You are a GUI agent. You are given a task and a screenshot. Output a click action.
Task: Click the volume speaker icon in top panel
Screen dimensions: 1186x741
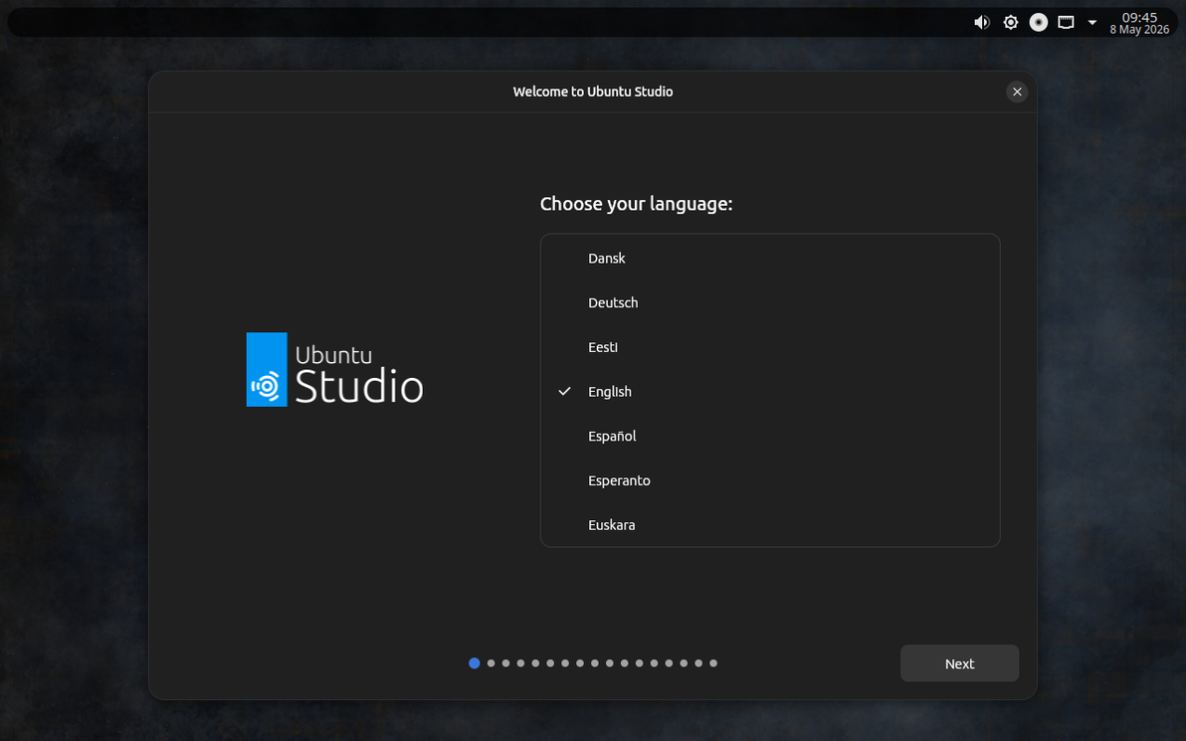[982, 23]
